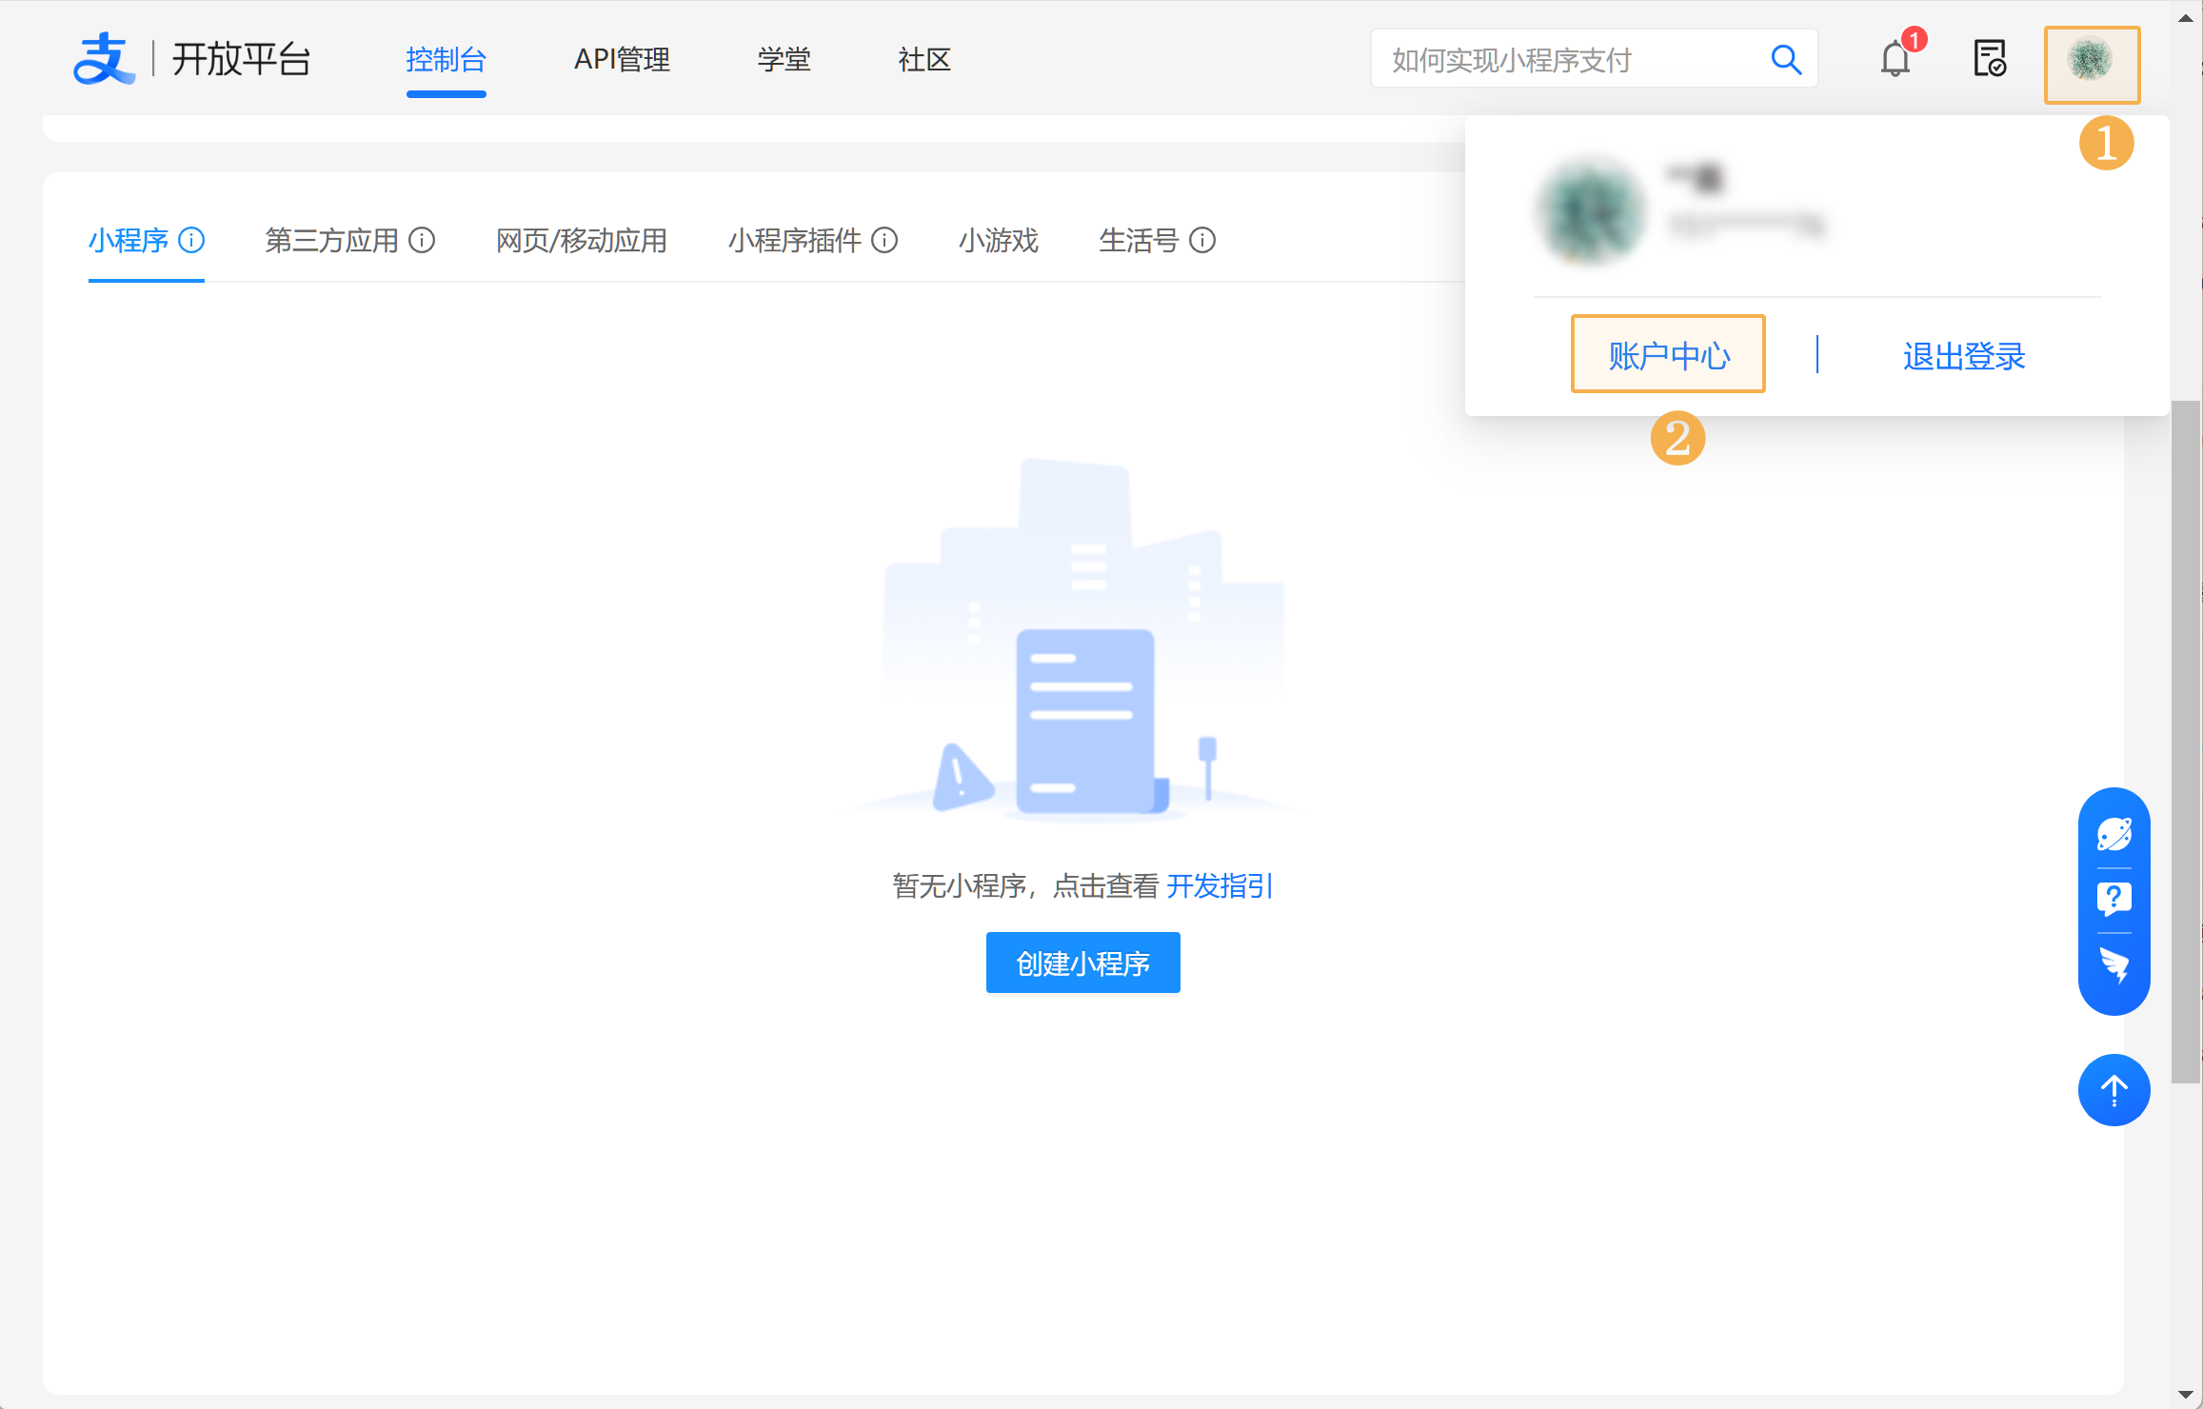Open the API管理 menu item

pyautogui.click(x=622, y=60)
